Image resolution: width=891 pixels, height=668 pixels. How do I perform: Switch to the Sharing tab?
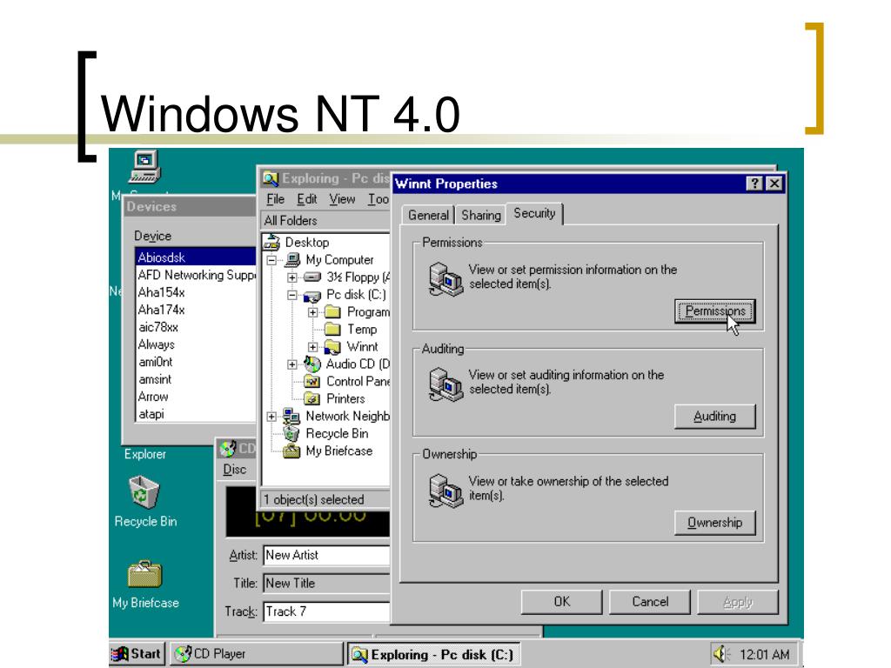tap(480, 216)
